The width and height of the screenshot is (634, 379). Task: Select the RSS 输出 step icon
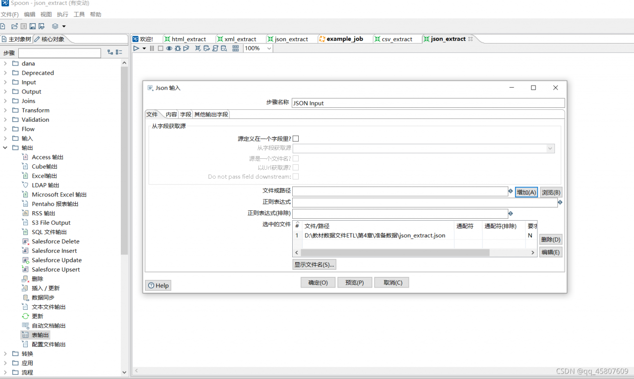[25, 213]
